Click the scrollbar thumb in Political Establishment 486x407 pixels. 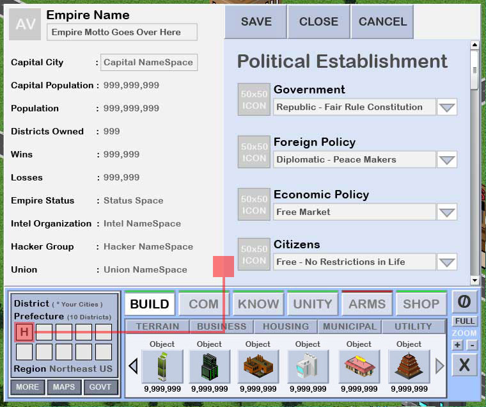tap(474, 70)
